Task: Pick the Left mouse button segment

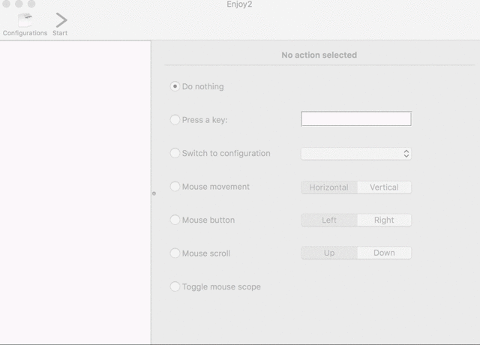Action: pos(329,220)
